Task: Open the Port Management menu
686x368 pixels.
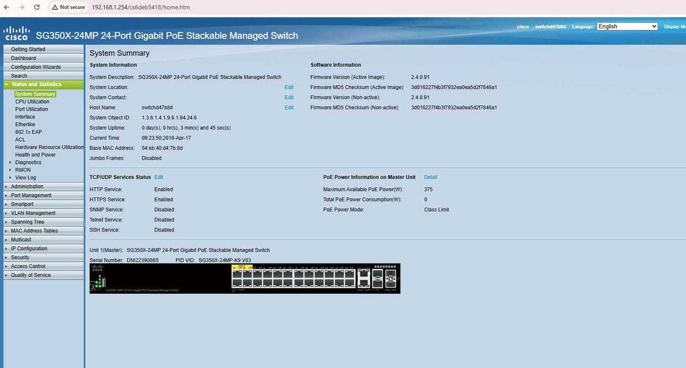Action: click(x=31, y=196)
